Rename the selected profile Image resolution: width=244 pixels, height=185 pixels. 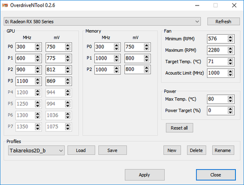[x=223, y=150]
